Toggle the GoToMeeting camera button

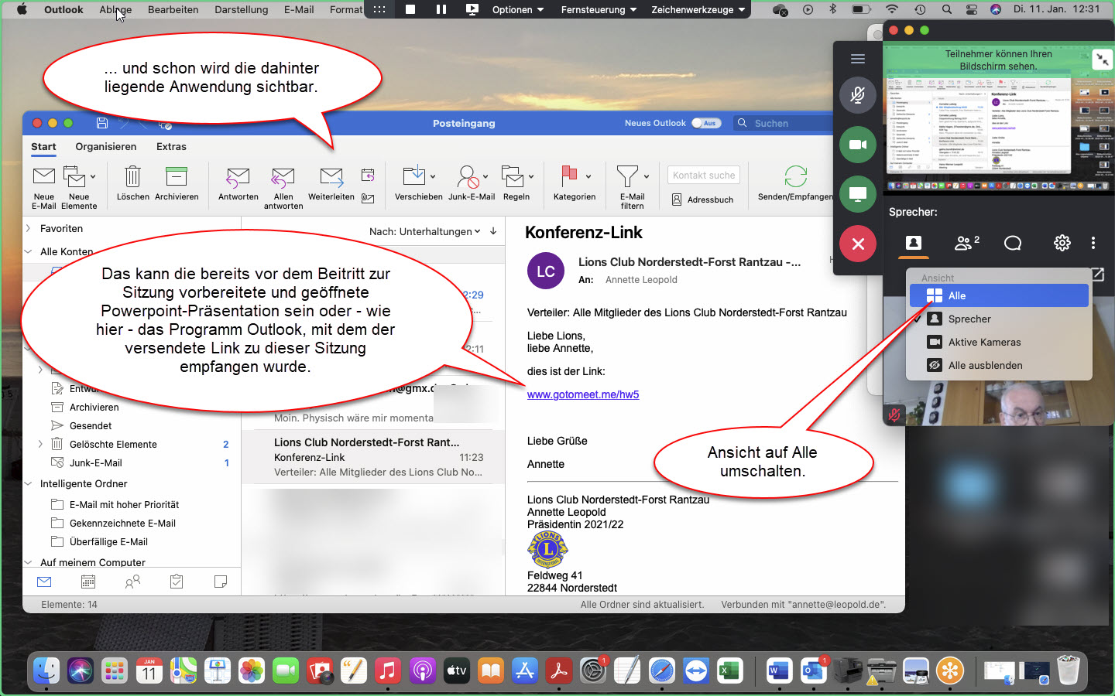[x=858, y=145]
